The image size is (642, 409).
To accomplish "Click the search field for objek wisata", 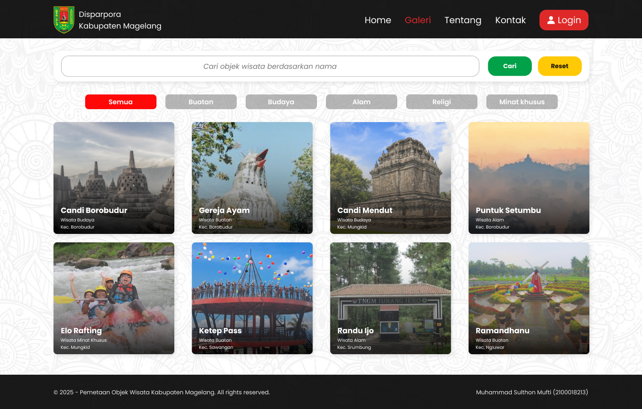I will point(270,66).
